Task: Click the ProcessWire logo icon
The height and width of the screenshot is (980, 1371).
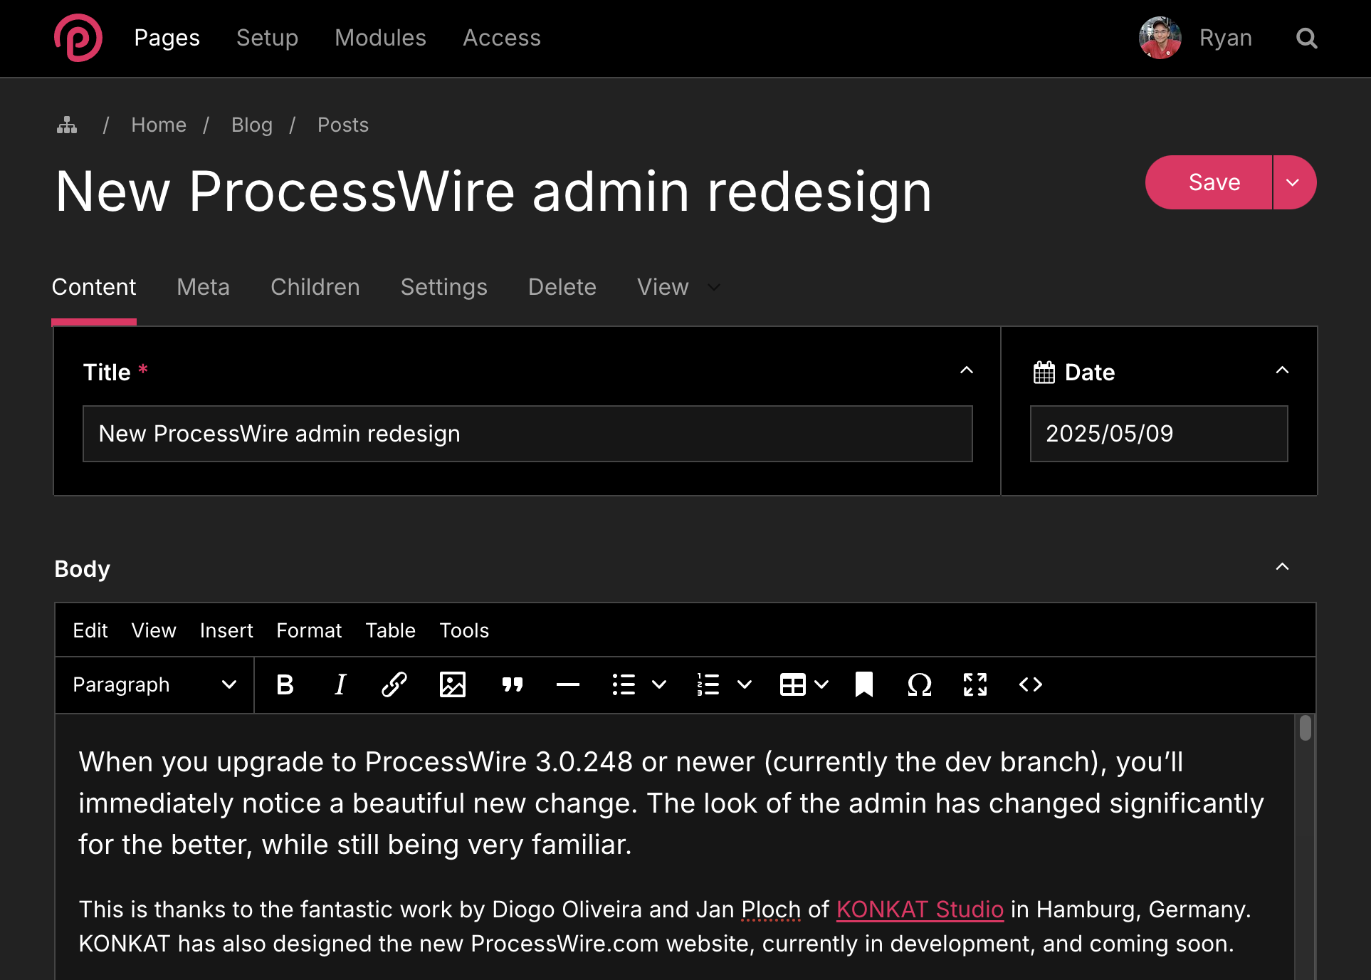Action: pos(78,38)
